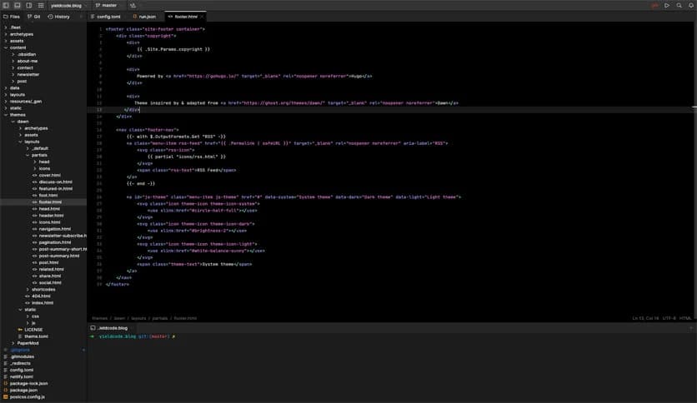Screen dimensions: 697x403
Task: Click the UTF-8 encoding in status bar
Action: point(669,318)
